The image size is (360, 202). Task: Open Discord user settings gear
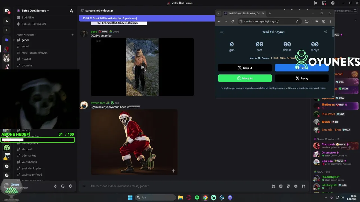70,186
